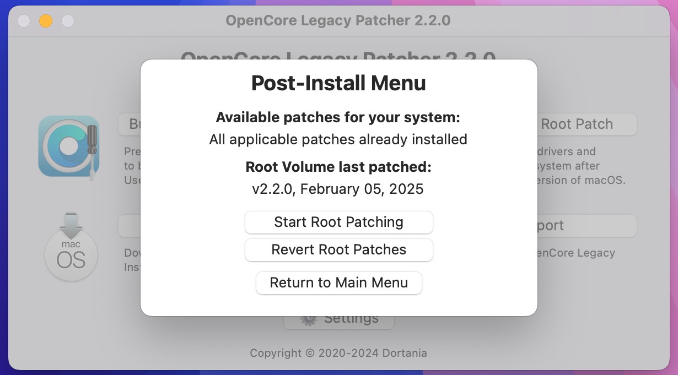Click the OpenCore disc and screwdriver icon
The height and width of the screenshot is (375, 678).
69,147
